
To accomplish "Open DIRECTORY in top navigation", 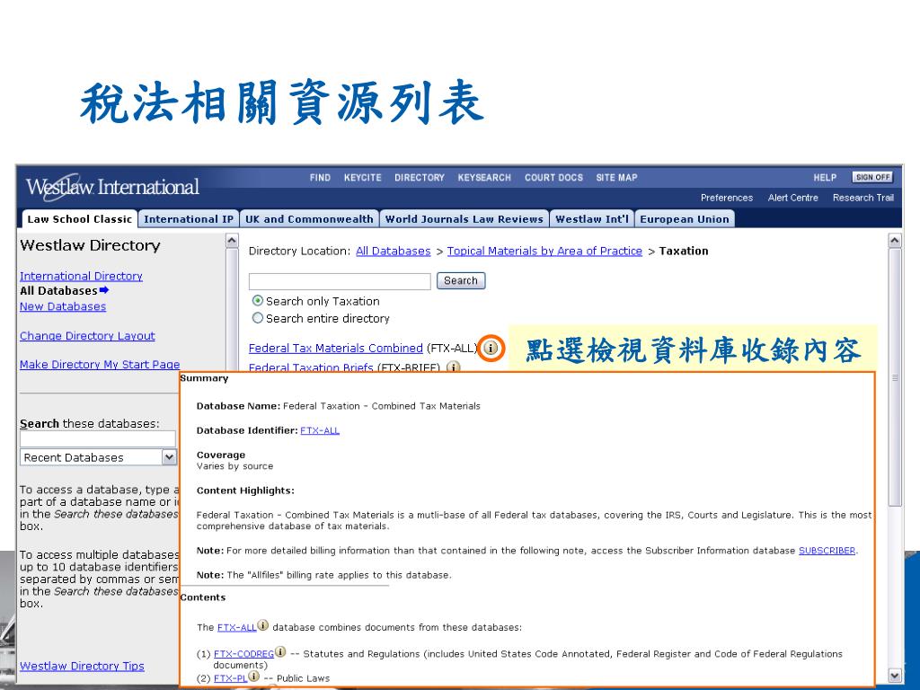I will point(420,177).
